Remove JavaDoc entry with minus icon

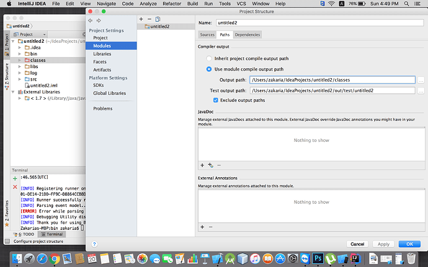[219, 165]
